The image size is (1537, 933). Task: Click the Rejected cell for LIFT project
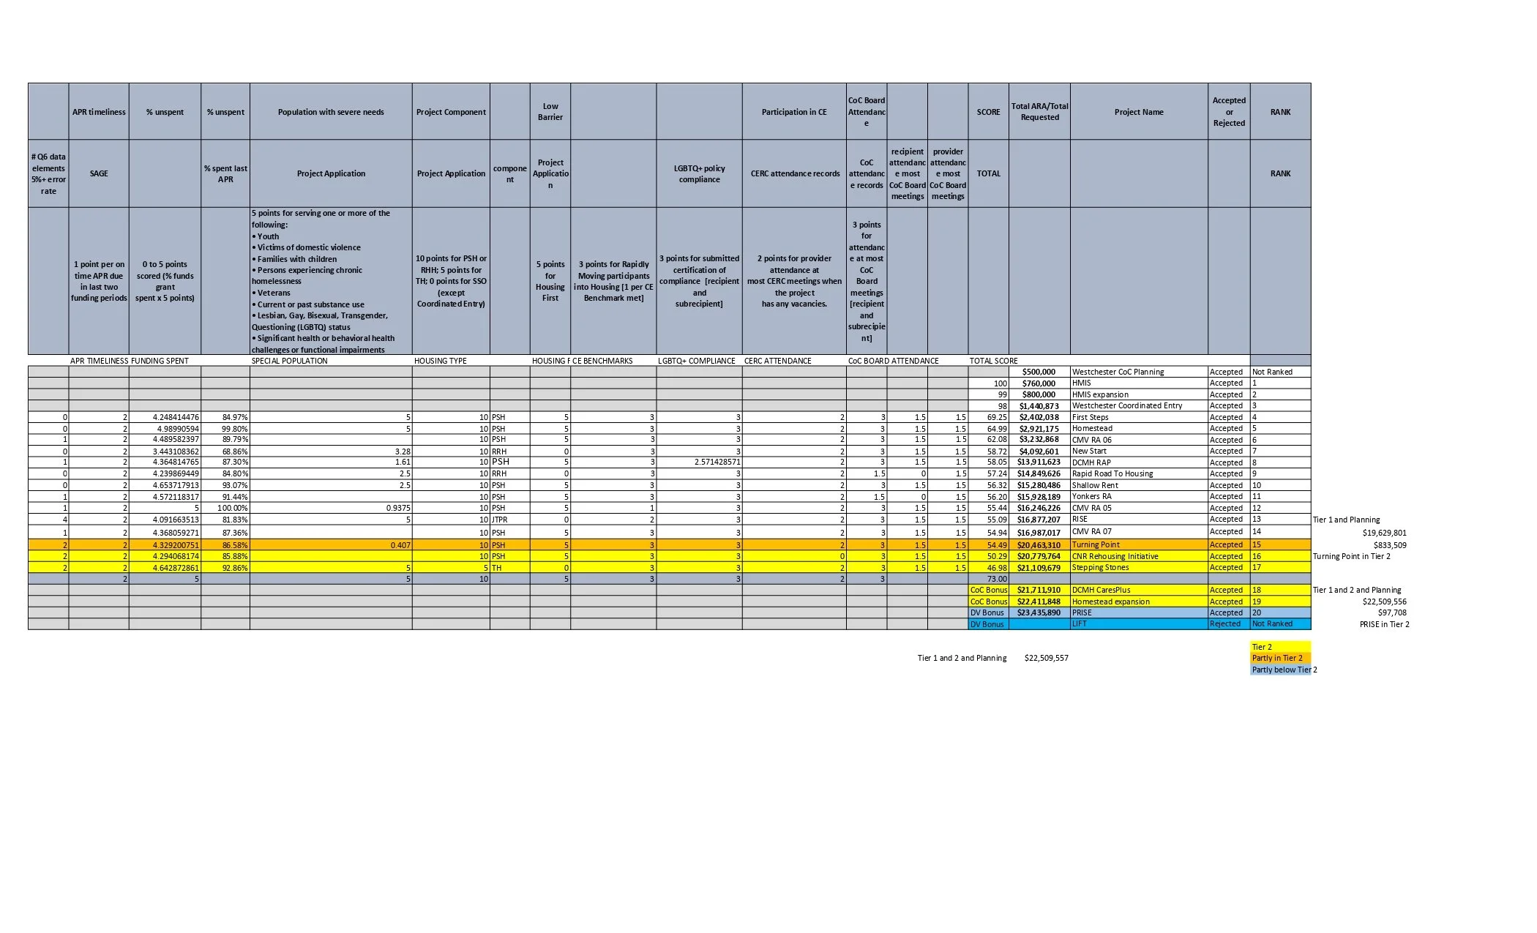pyautogui.click(x=1227, y=623)
